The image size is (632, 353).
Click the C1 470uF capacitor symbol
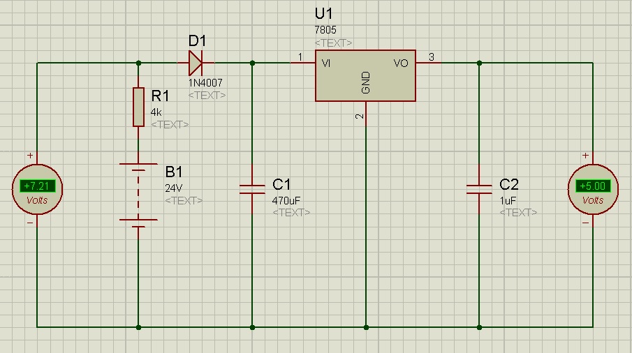(252, 189)
